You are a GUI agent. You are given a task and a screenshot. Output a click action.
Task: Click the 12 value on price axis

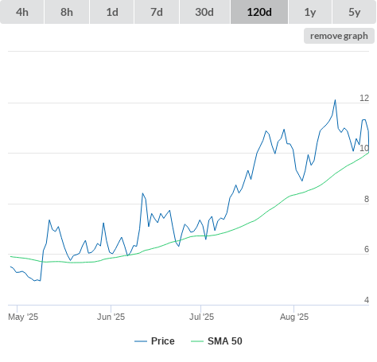[364, 98]
